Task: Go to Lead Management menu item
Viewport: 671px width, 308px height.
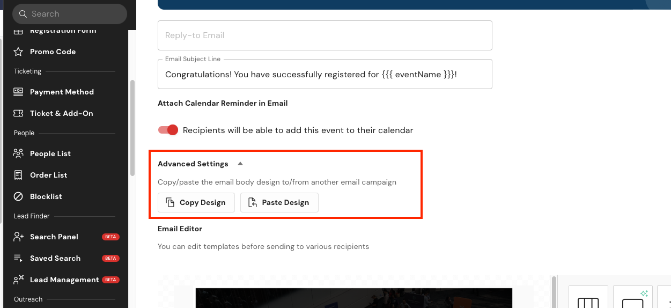Action: [x=64, y=280]
